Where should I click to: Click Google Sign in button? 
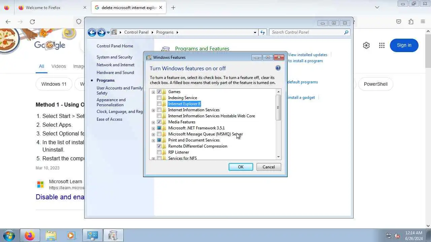404,45
